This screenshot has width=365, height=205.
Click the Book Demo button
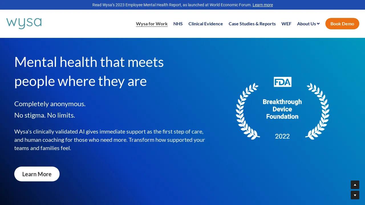342,24
